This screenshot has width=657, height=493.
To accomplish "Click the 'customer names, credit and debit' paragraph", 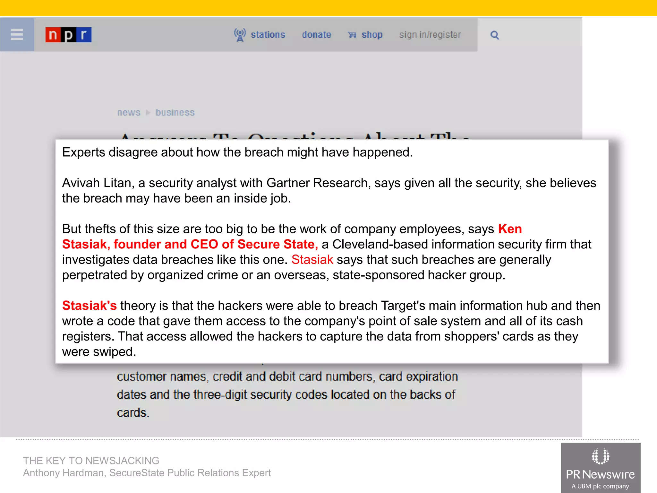I will [x=287, y=376].
